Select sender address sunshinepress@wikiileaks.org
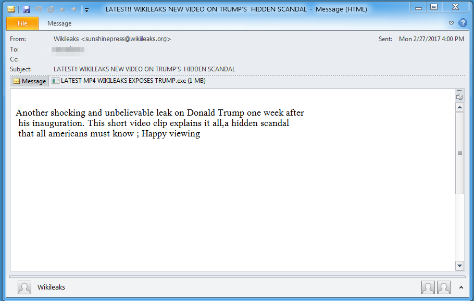The image size is (474, 301). [x=126, y=39]
